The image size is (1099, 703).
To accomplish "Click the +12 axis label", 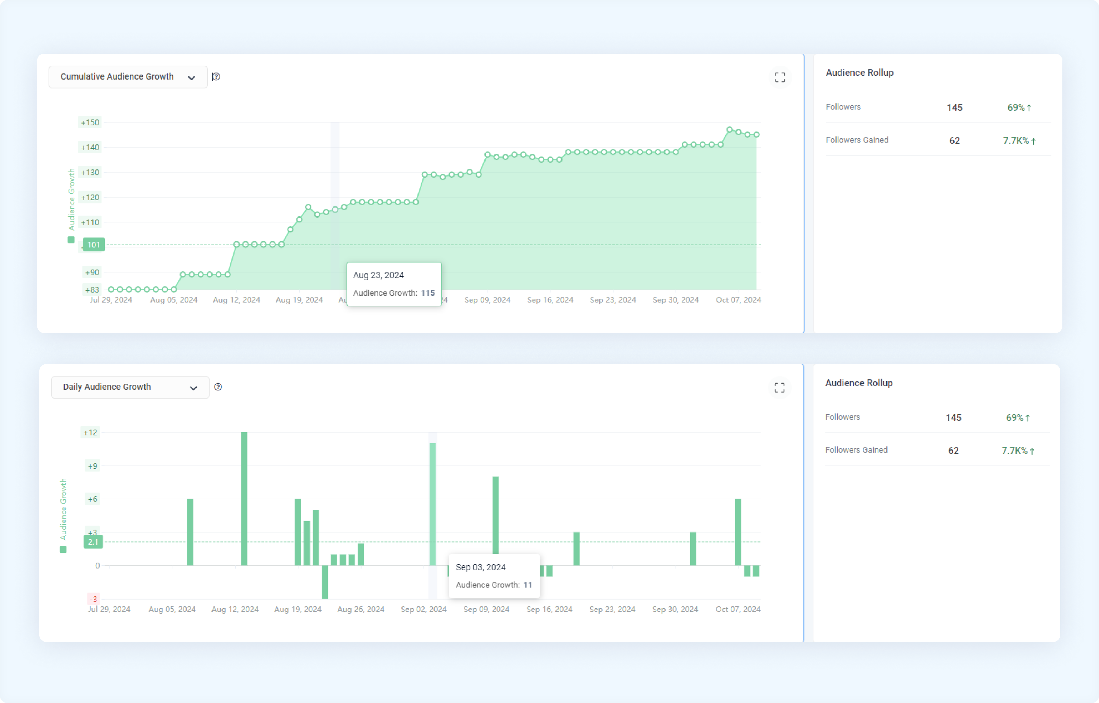I will click(x=90, y=432).
